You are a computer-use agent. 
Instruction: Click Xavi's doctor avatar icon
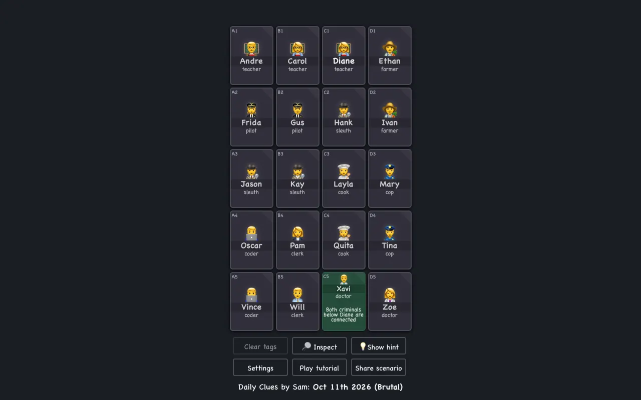(x=344, y=279)
